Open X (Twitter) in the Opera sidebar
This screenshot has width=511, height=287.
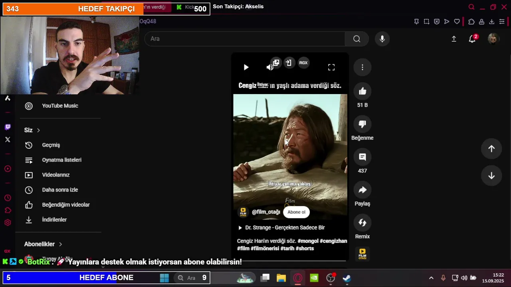(8, 140)
